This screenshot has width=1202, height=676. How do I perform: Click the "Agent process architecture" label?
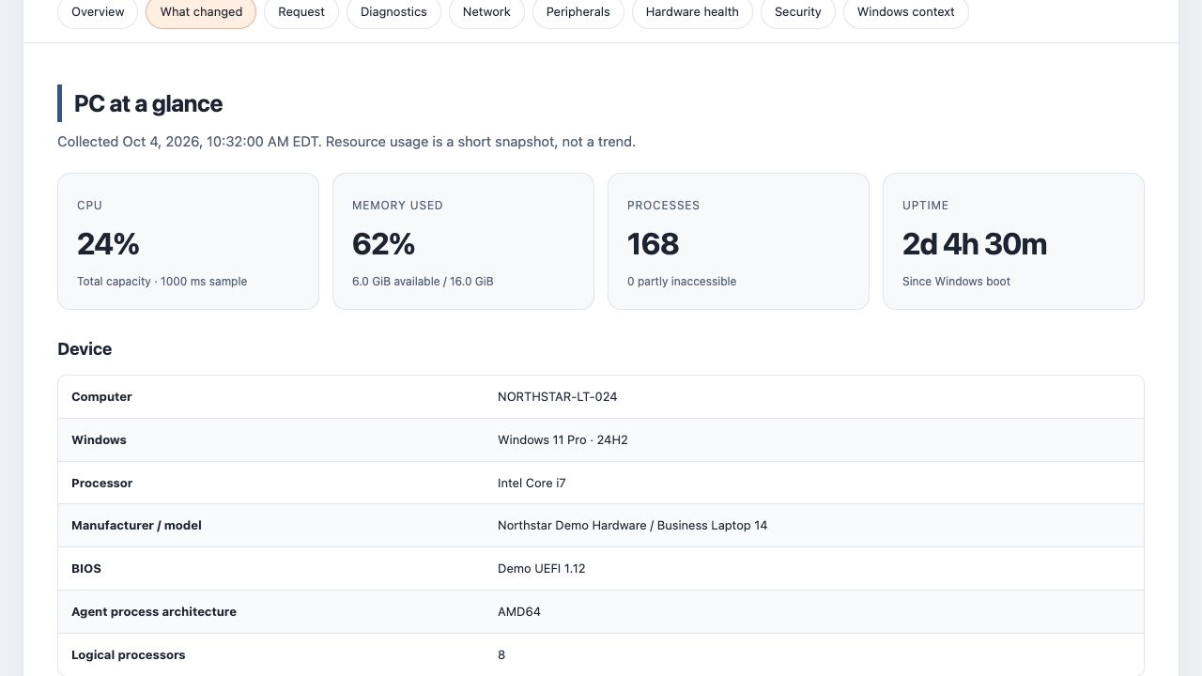154,612
